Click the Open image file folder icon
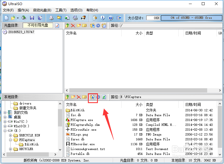The width and height of the screenshot is (224, 164). [13, 18]
